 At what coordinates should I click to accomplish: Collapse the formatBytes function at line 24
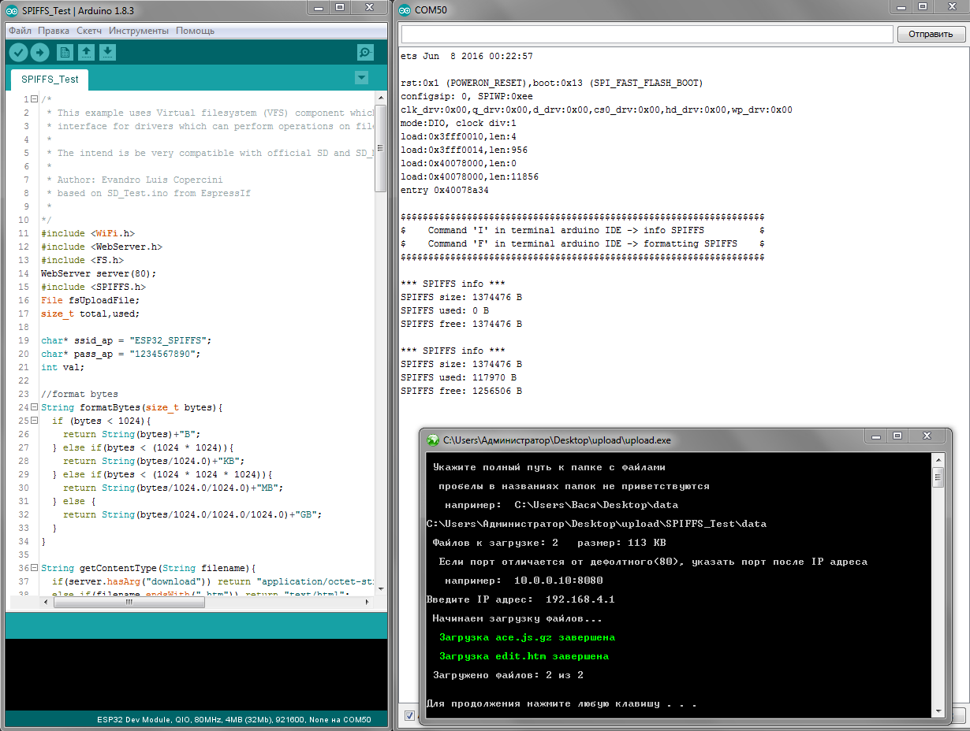[x=33, y=407]
